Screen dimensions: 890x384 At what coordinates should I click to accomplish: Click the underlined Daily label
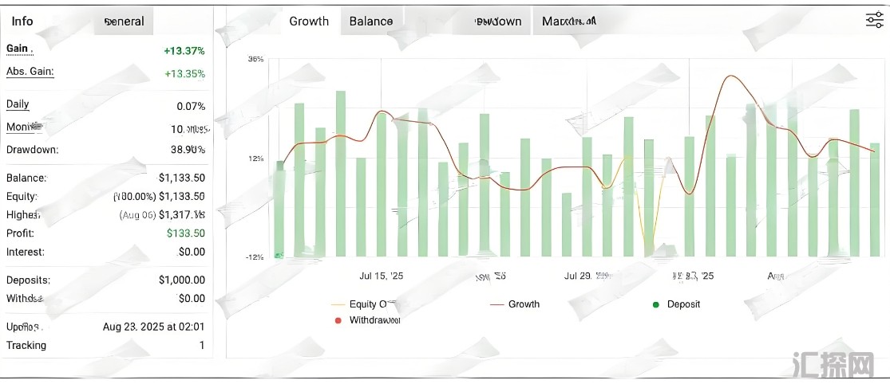point(18,104)
